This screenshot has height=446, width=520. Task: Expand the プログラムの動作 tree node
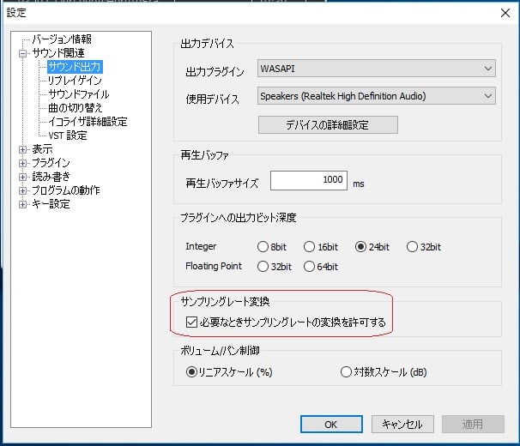(22, 190)
